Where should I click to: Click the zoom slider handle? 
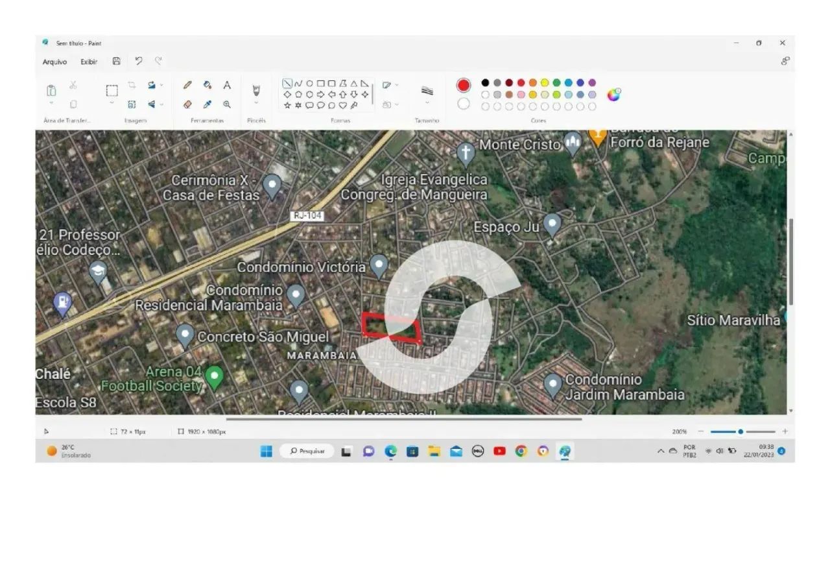741,431
